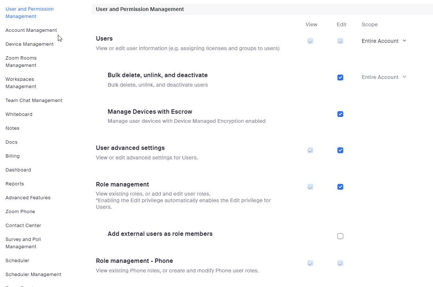433x287 pixels.
Task: Toggle Edit checkbox for Manage Devices with Escrow
Action: (340, 114)
